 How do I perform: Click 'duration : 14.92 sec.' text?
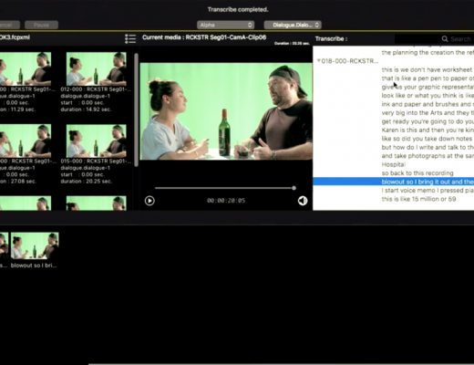coord(86,109)
